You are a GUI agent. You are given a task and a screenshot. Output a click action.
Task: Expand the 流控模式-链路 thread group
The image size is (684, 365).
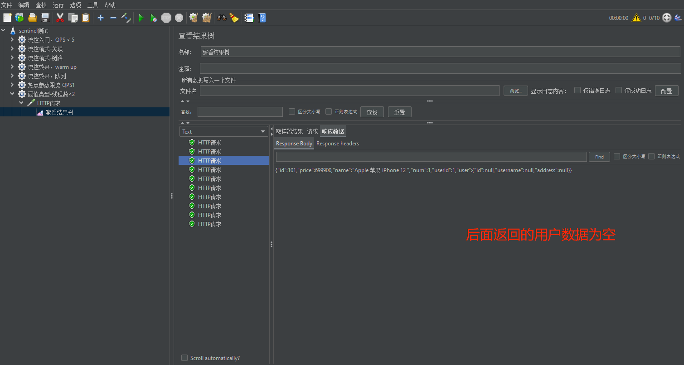point(12,58)
